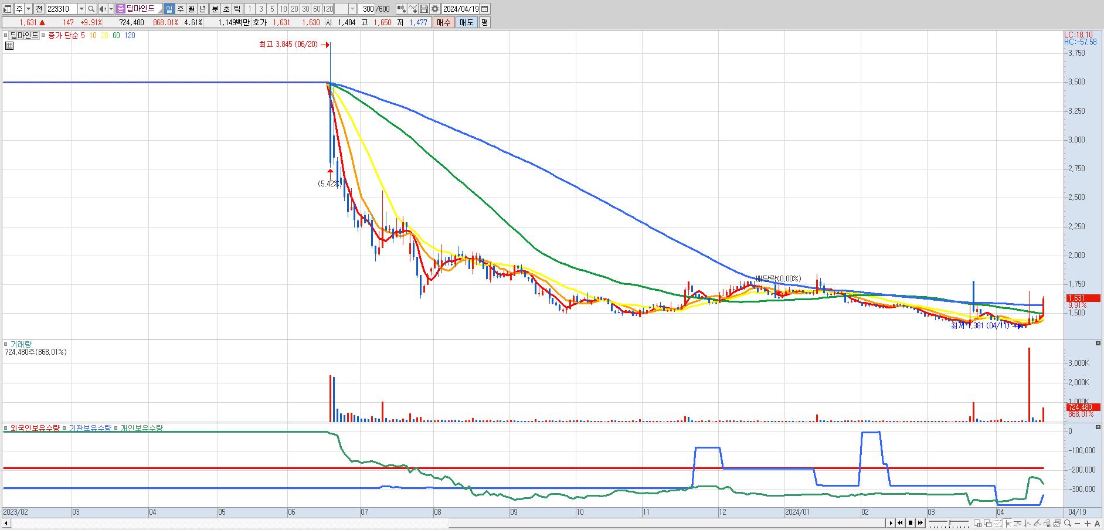Click the play button in bottom playback bar
Viewport: 1104px width, 530px height.
tap(891, 523)
